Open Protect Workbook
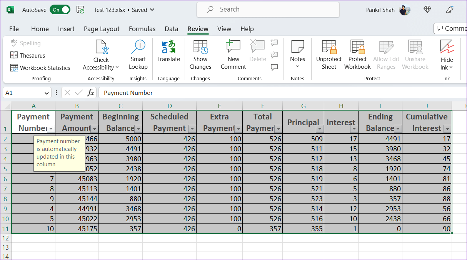467x260 pixels. pos(357,54)
